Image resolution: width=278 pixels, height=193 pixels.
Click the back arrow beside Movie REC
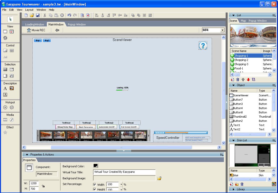57,30
